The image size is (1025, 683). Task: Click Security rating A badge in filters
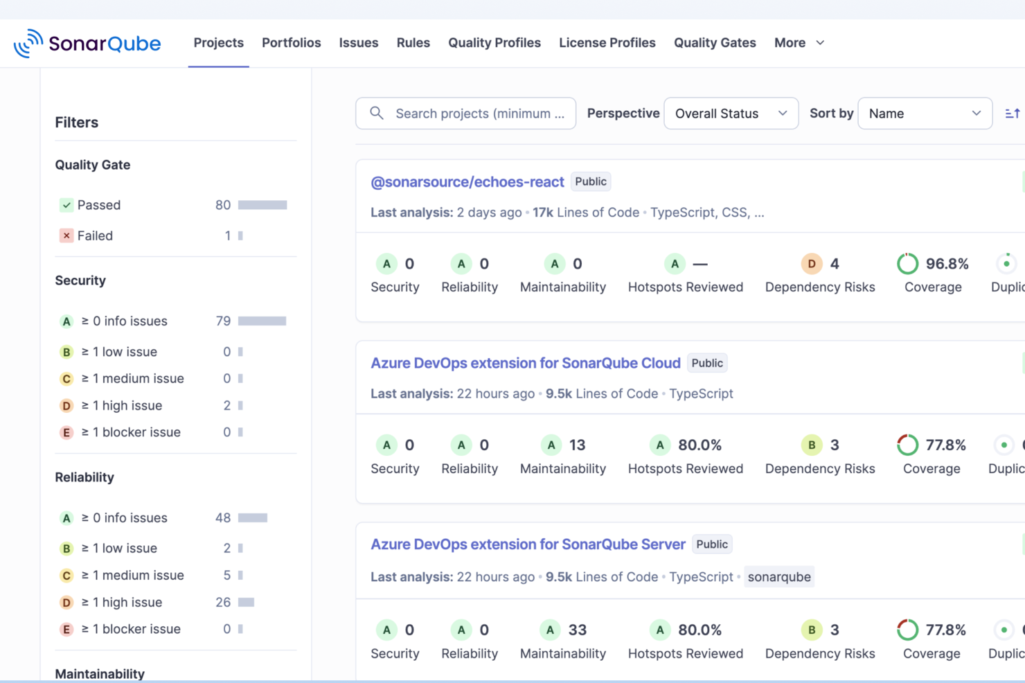(x=66, y=321)
